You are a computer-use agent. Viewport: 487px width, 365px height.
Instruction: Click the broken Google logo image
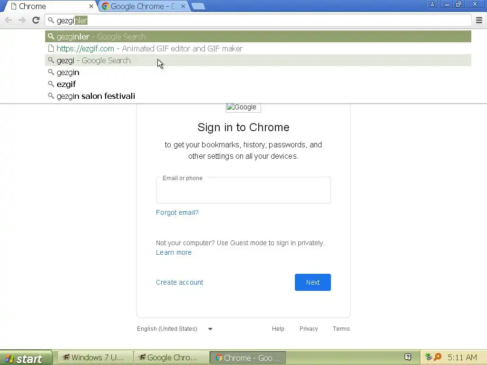point(243,107)
